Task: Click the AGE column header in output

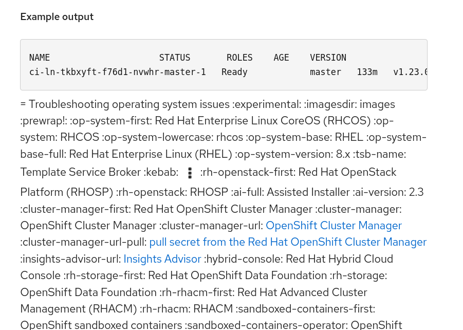Action: coord(282,58)
